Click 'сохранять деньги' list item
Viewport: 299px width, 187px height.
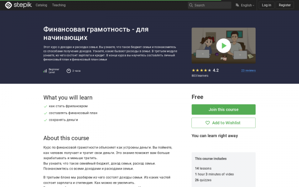point(63,120)
